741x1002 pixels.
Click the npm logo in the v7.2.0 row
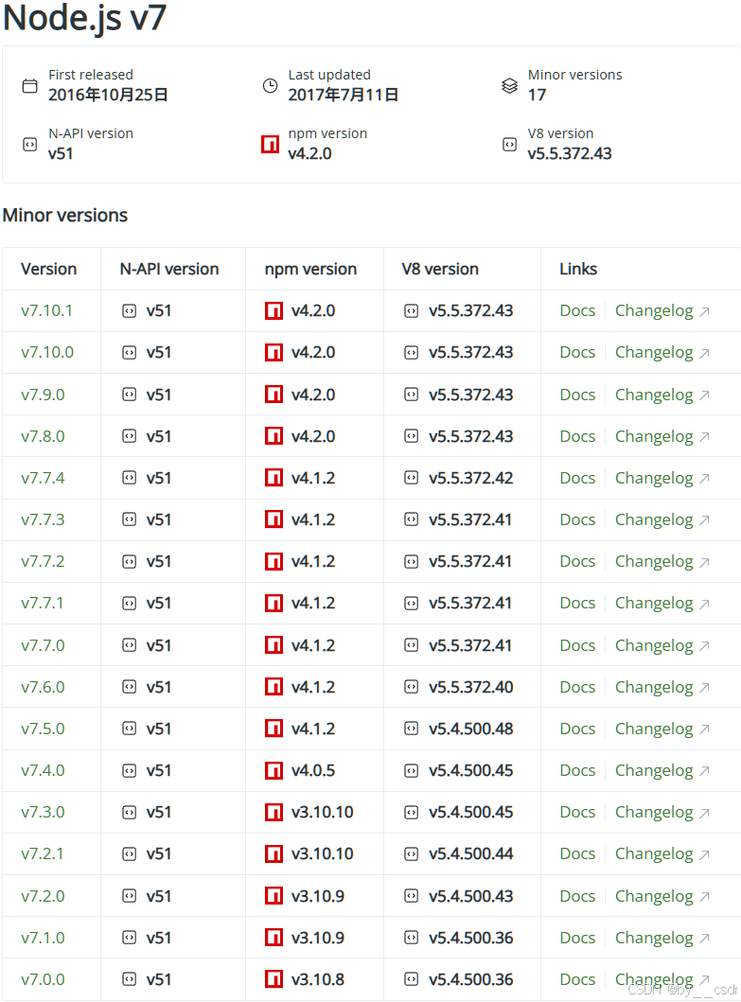coord(273,896)
